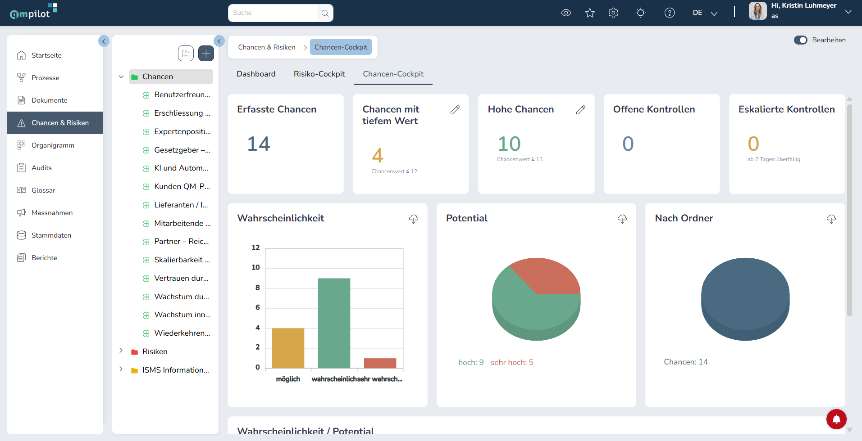The height and width of the screenshot is (441, 862).
Task: Expand the Risiken folder
Action: pos(121,351)
